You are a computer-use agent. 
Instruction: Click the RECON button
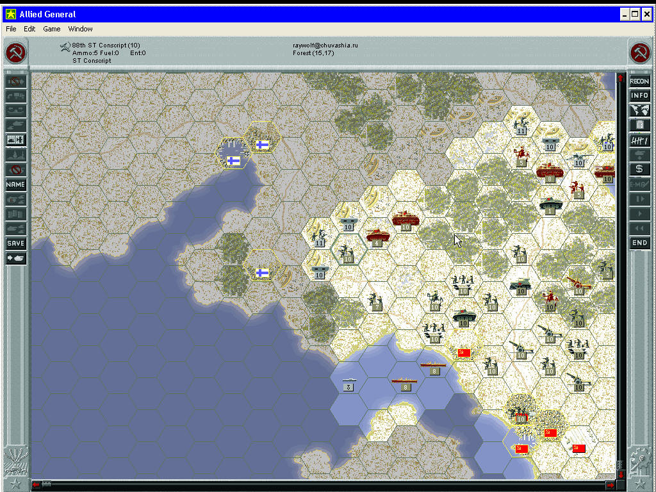(x=639, y=81)
